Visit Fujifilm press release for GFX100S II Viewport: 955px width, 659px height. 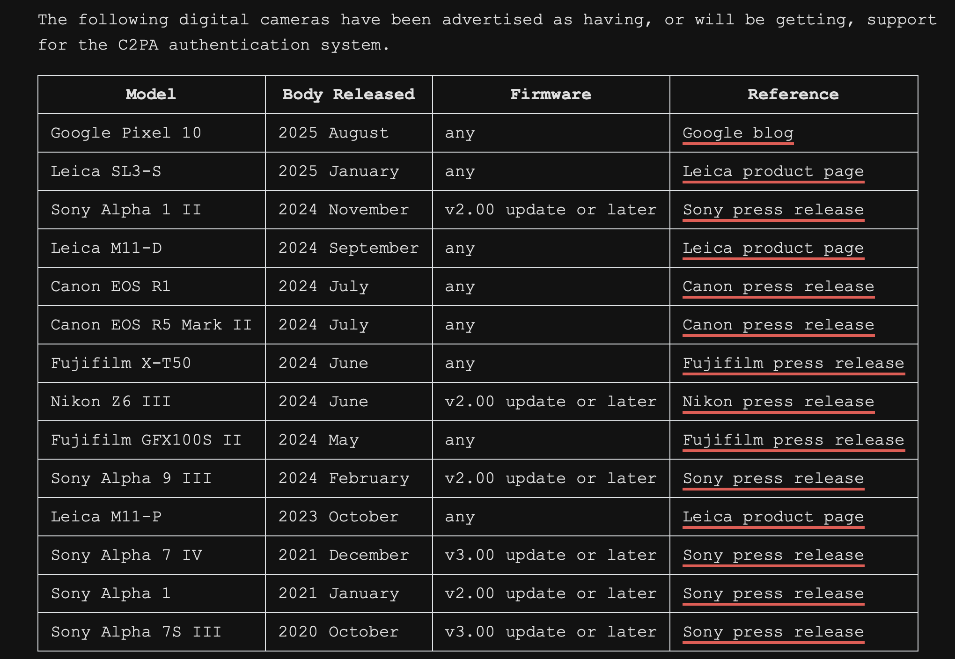click(793, 440)
